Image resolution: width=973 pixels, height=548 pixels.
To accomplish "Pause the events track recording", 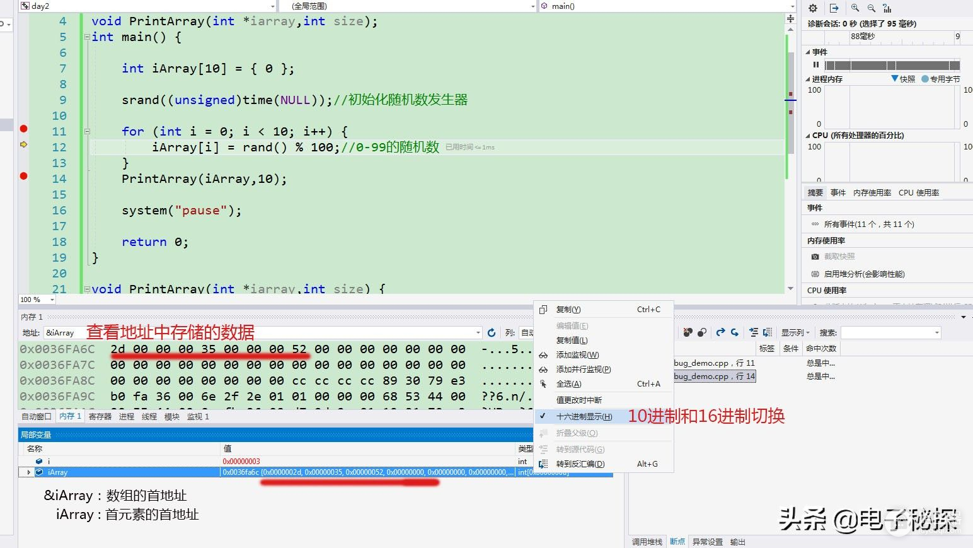I will [816, 65].
